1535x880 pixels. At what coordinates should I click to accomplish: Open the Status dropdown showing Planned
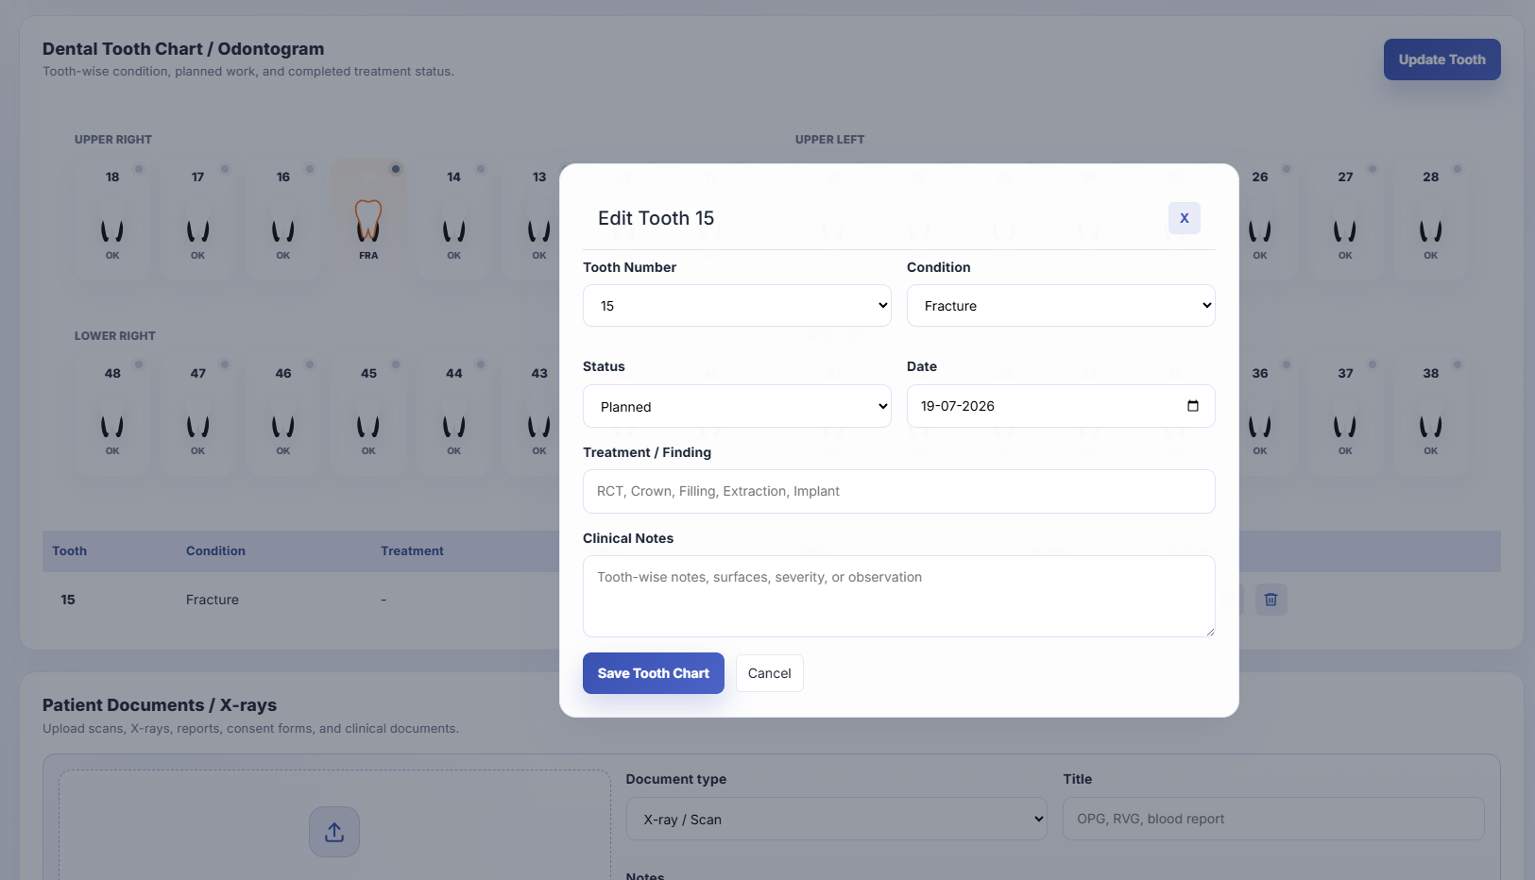tap(737, 406)
